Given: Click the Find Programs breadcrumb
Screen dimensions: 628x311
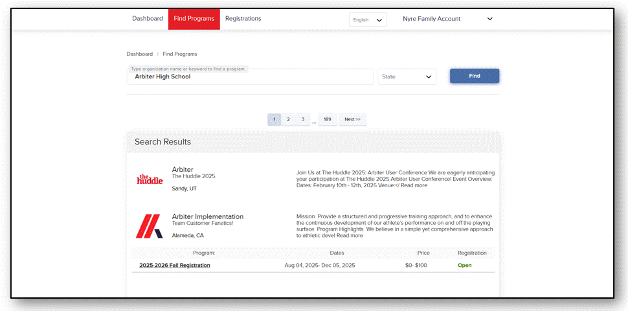Looking at the screenshot, I should point(180,54).
